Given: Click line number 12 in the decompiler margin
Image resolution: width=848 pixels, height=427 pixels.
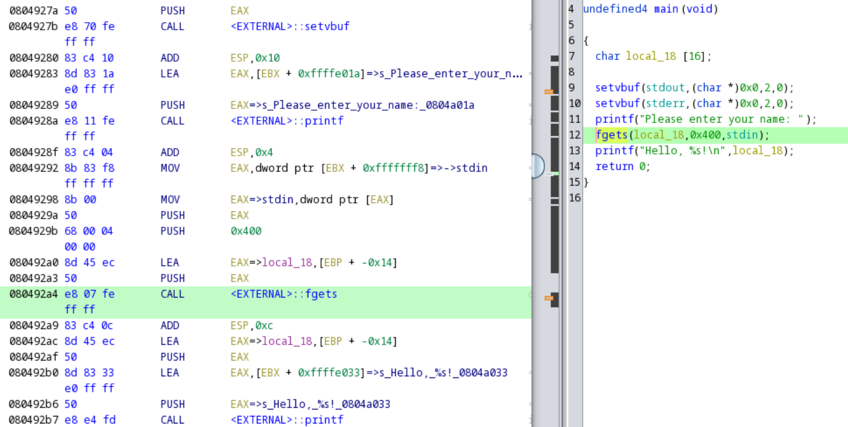Looking at the screenshot, I should [x=575, y=135].
